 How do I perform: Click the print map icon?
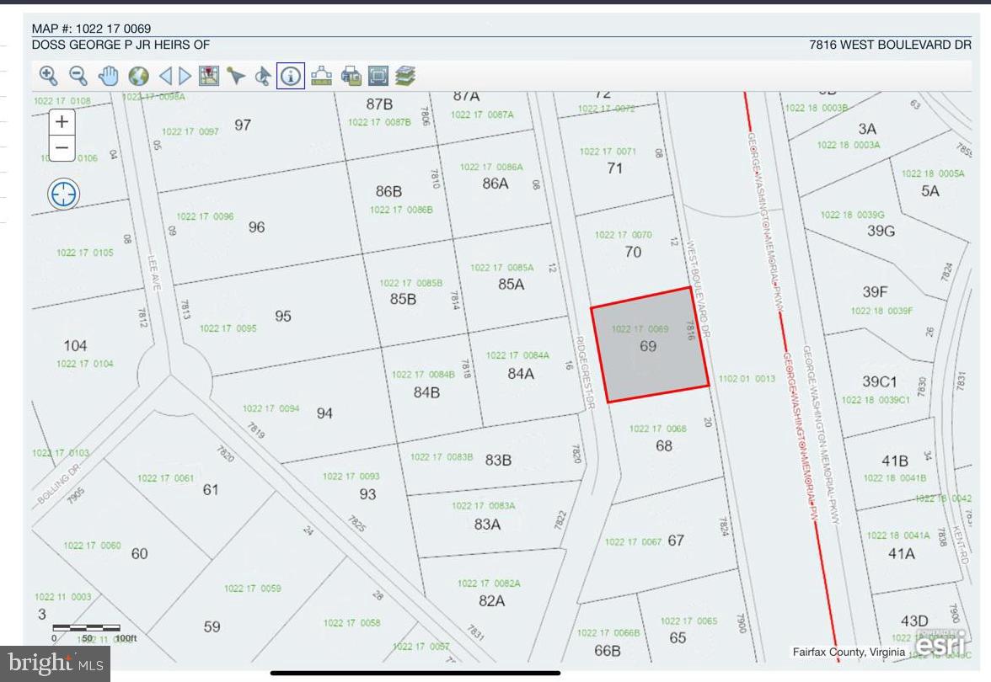pos(351,76)
